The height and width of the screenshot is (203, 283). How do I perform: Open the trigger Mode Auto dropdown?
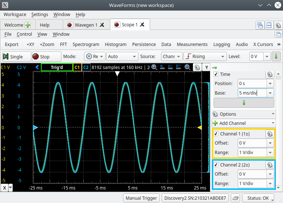click(x=122, y=57)
